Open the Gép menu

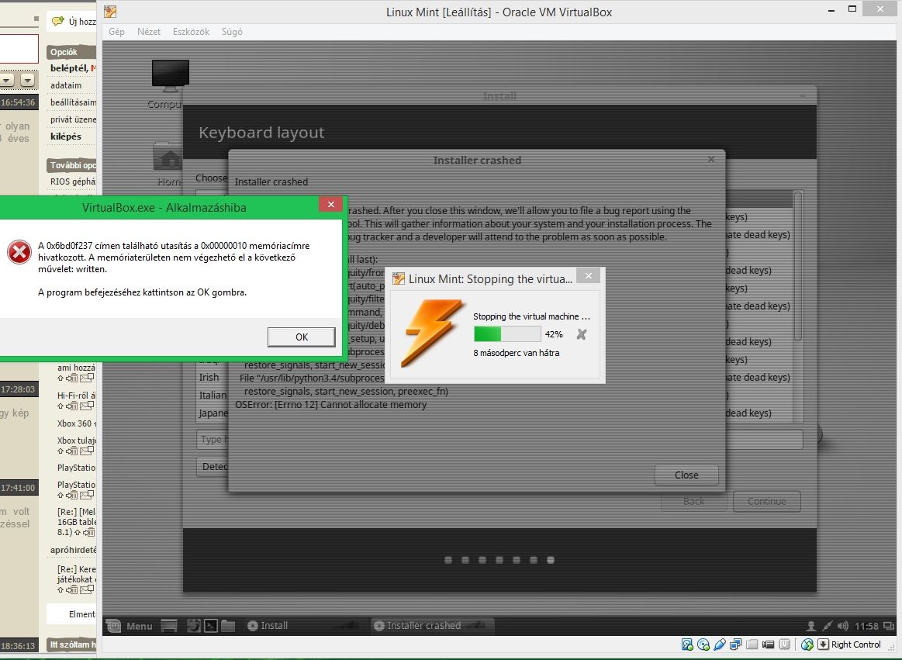point(117,32)
